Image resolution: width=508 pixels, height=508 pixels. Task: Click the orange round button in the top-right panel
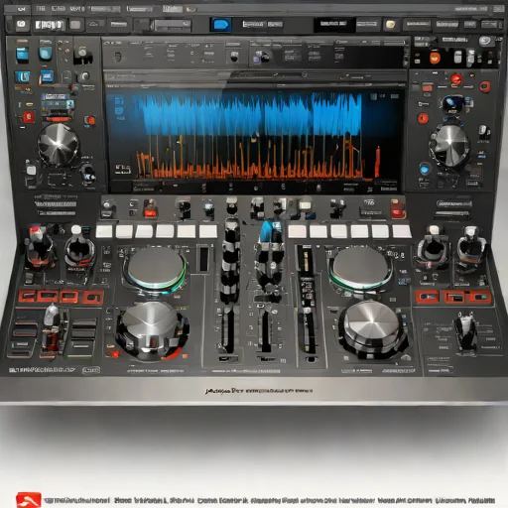[x=435, y=58]
